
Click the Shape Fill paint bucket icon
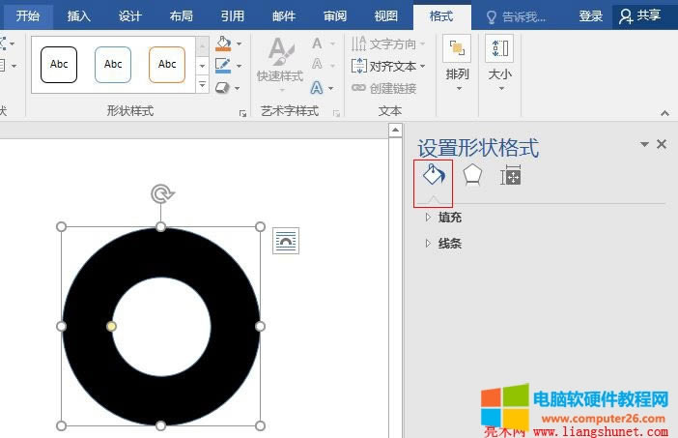[x=223, y=44]
